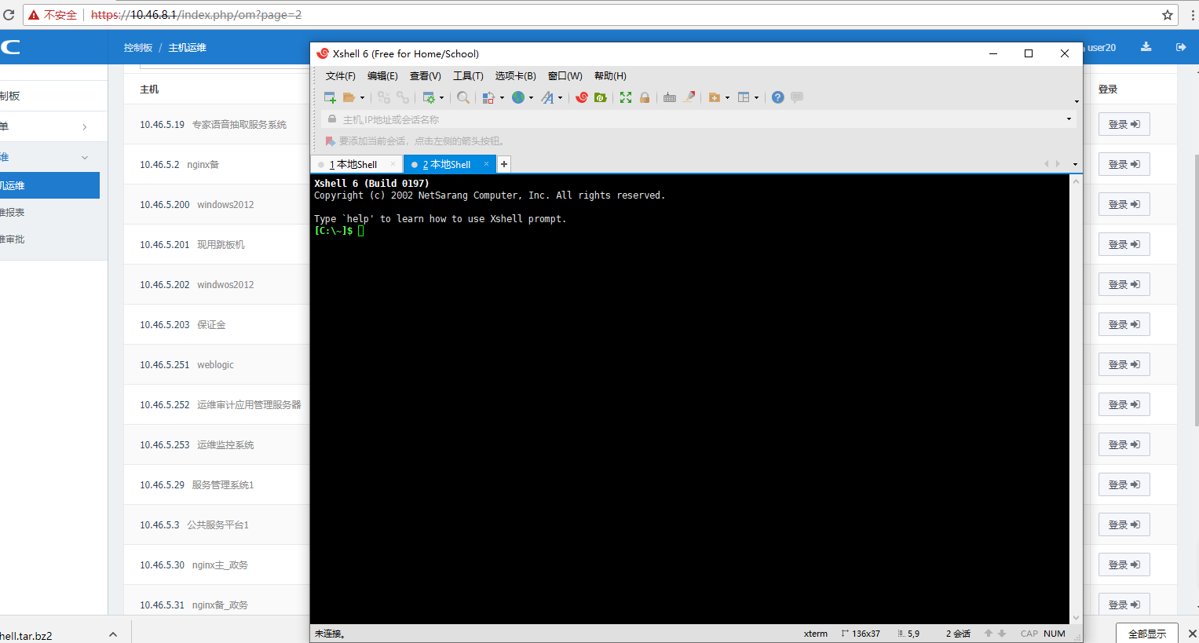This screenshot has height=643, width=1199.
Task: Expand the layout dropdown arrow
Action: click(757, 98)
